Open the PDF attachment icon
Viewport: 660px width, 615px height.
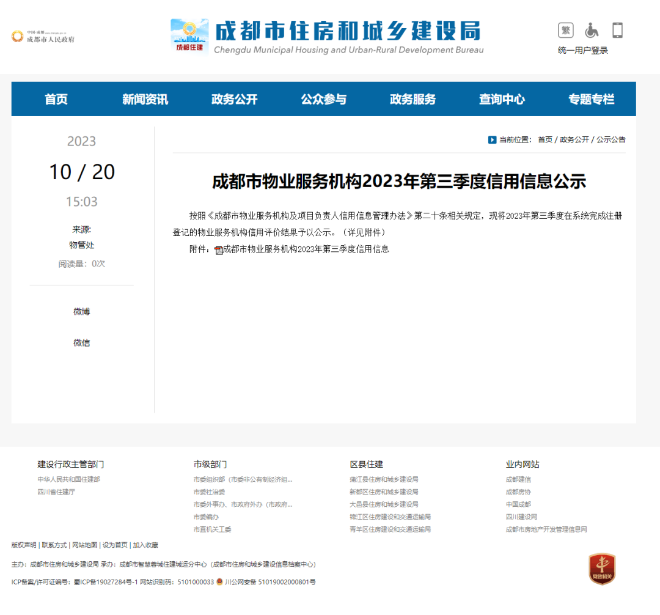tap(218, 250)
